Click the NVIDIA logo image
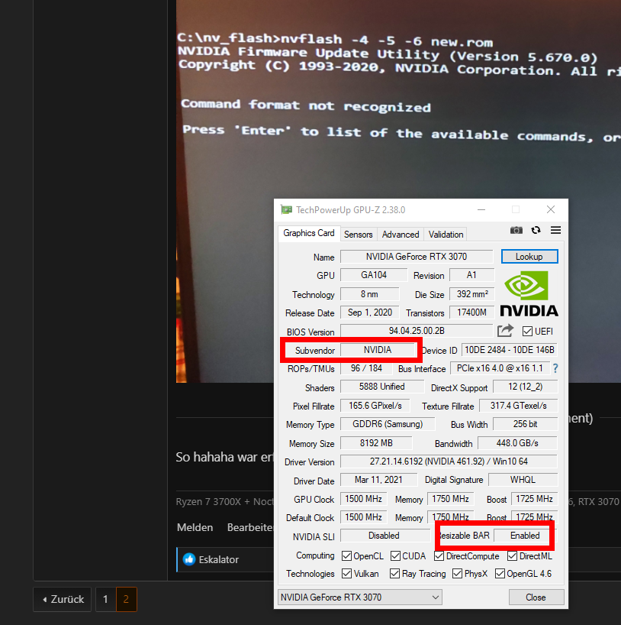Viewport: 621px width, 625px height. [529, 293]
